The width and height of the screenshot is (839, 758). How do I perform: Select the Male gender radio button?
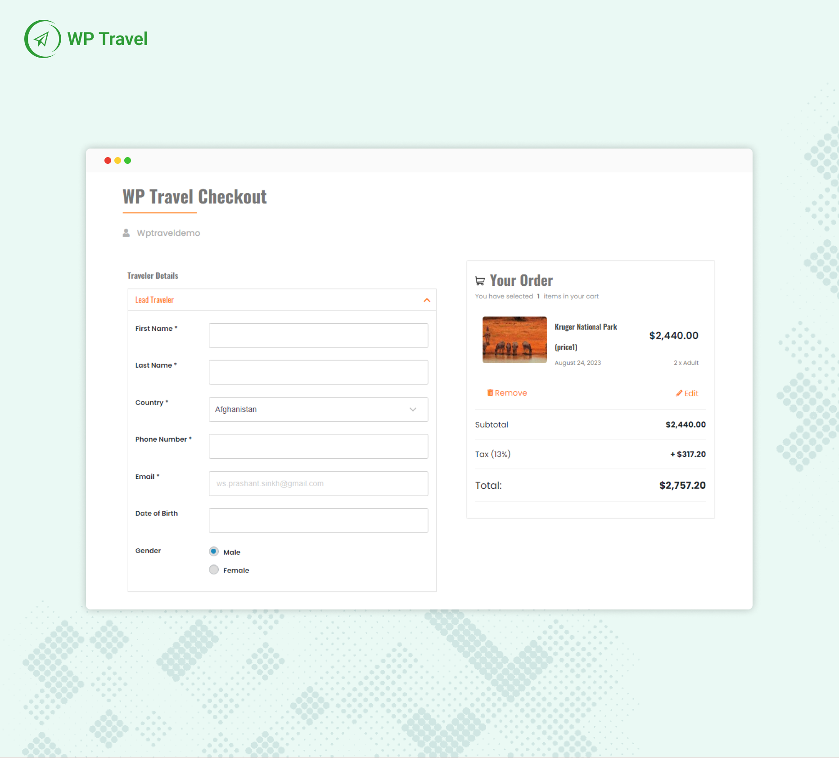pyautogui.click(x=214, y=551)
